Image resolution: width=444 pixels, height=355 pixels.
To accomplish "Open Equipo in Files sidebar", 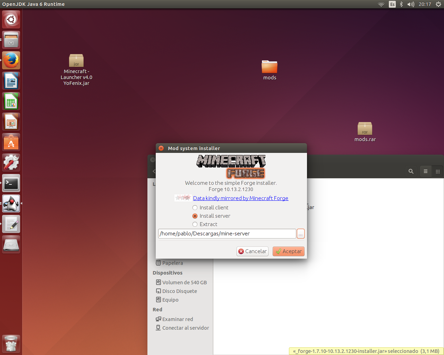I will 167,300.
